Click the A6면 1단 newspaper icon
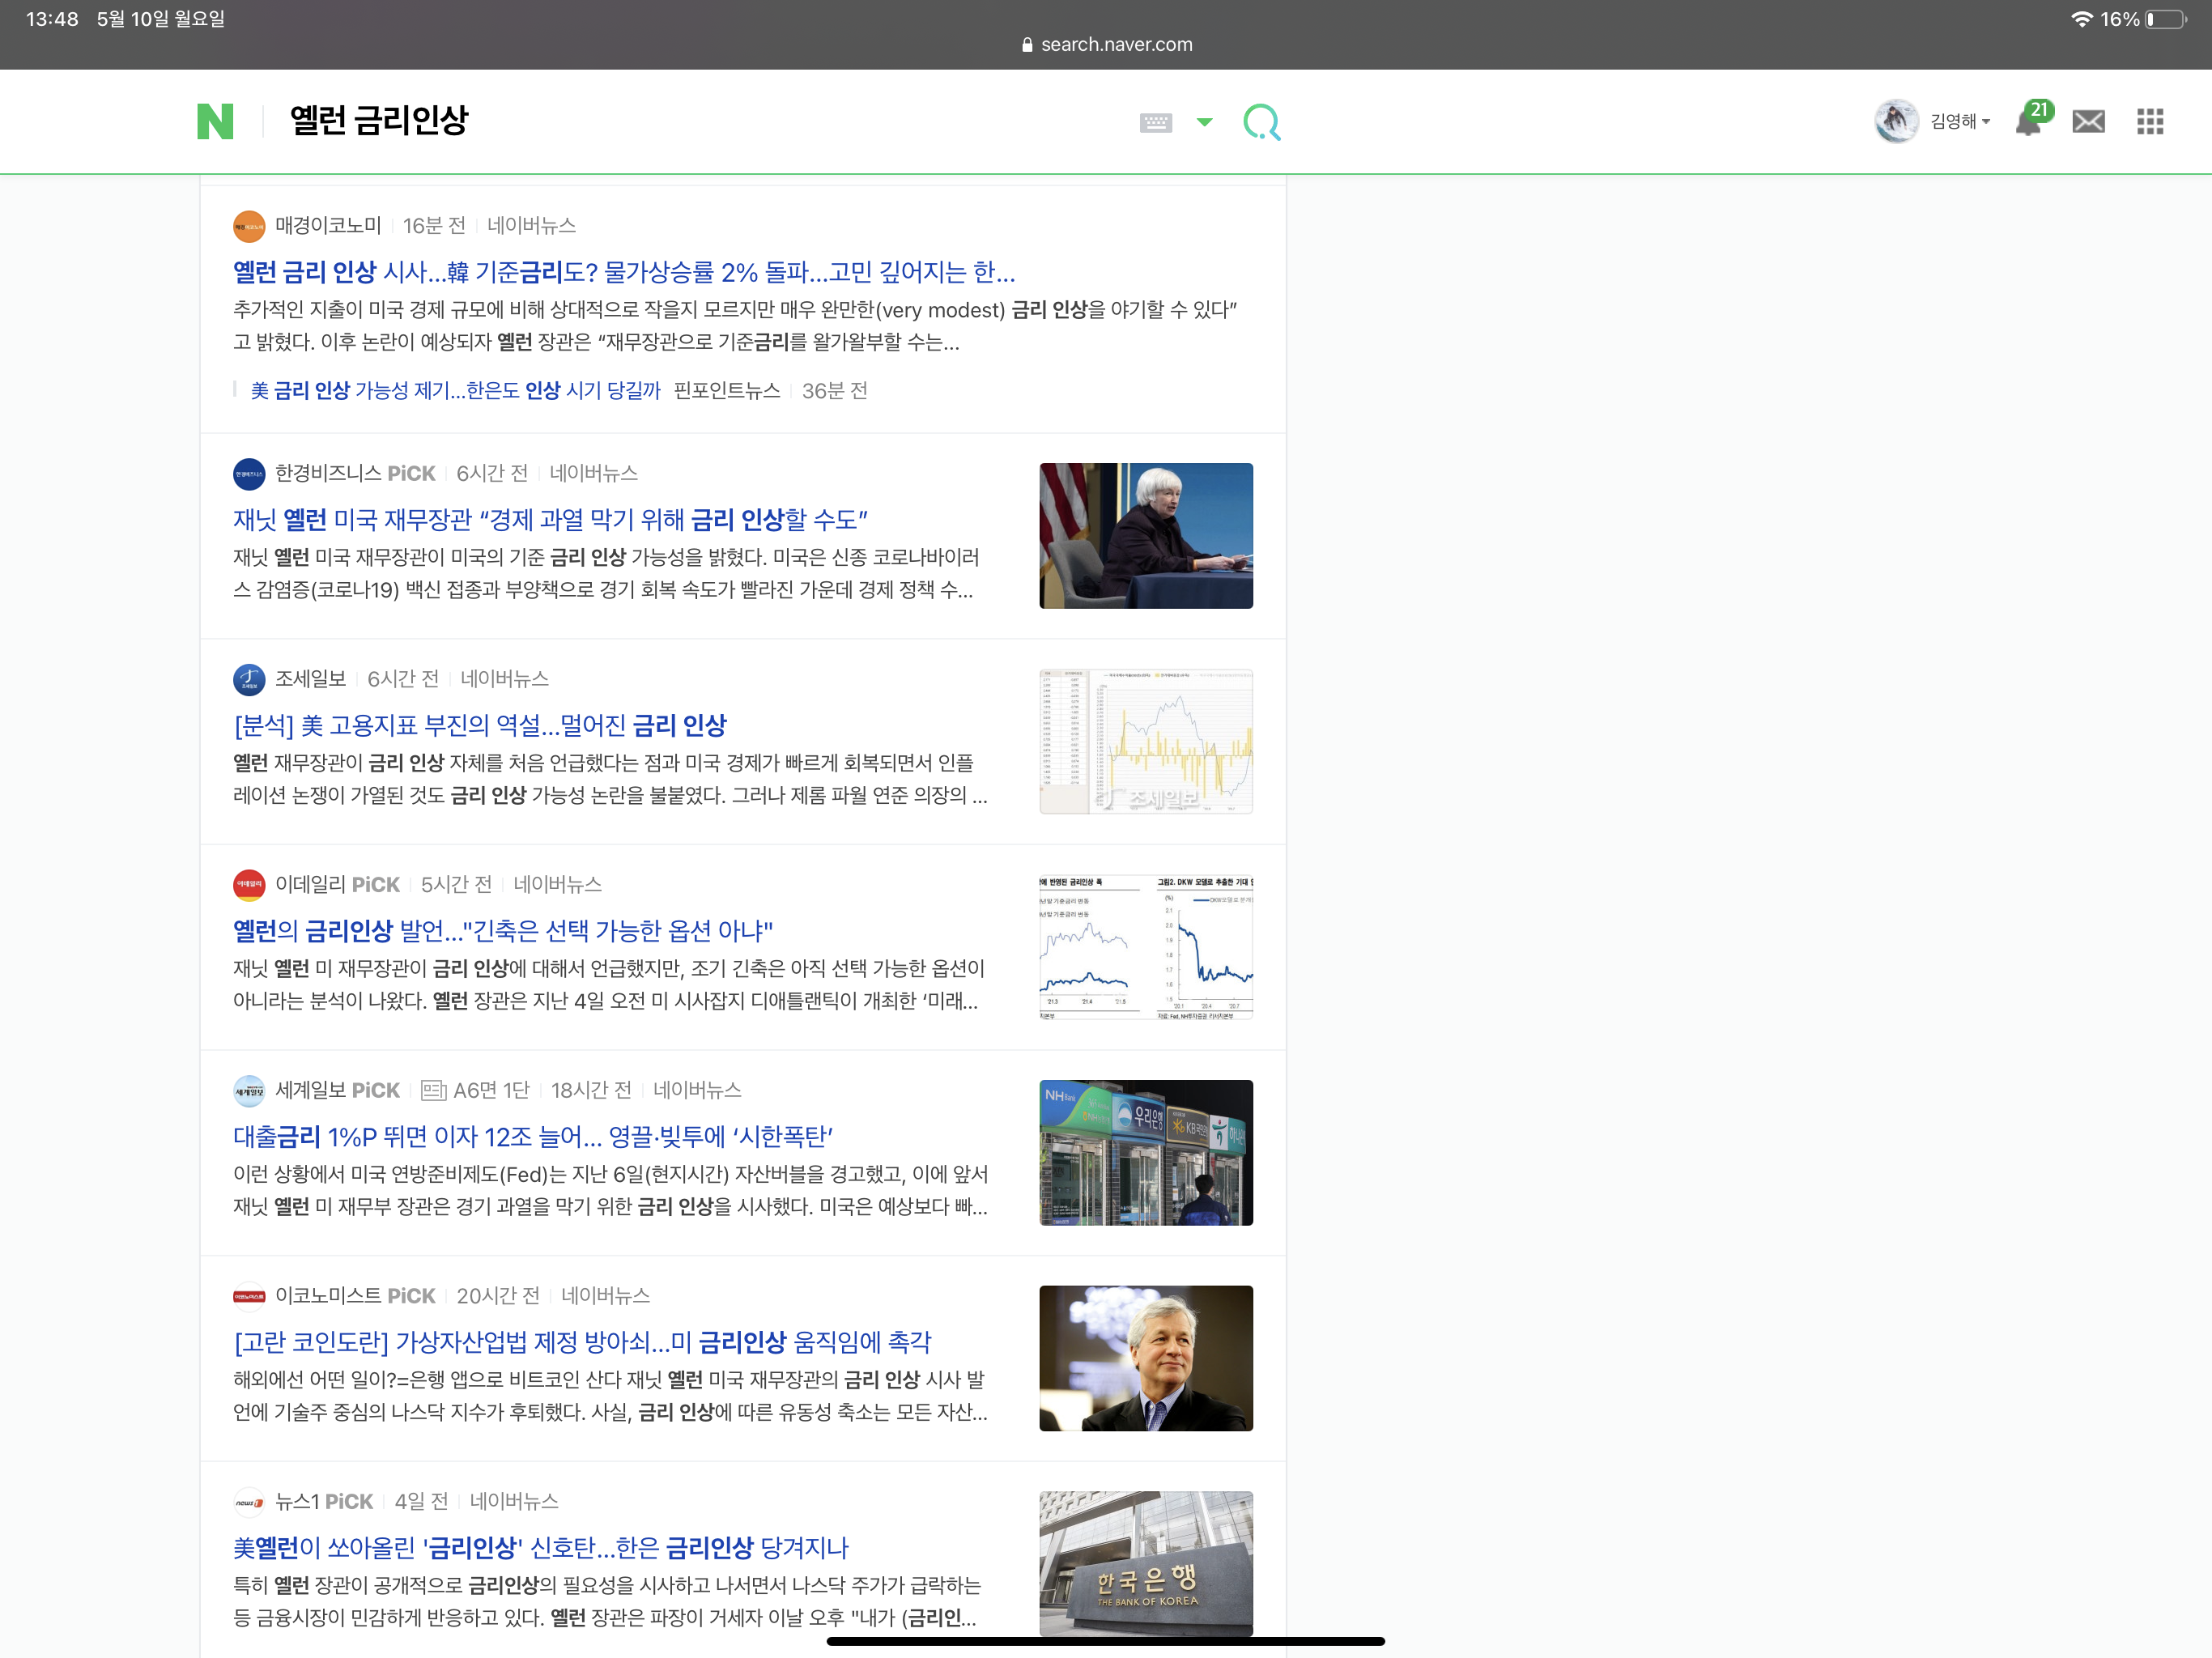Viewport: 2212px width, 1658px height. click(x=433, y=1090)
